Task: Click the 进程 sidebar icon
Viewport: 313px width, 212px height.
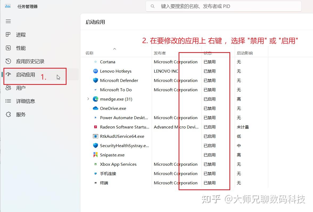Action: 8,35
